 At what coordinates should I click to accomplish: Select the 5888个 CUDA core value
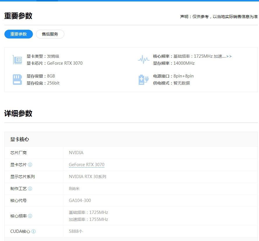76,231
